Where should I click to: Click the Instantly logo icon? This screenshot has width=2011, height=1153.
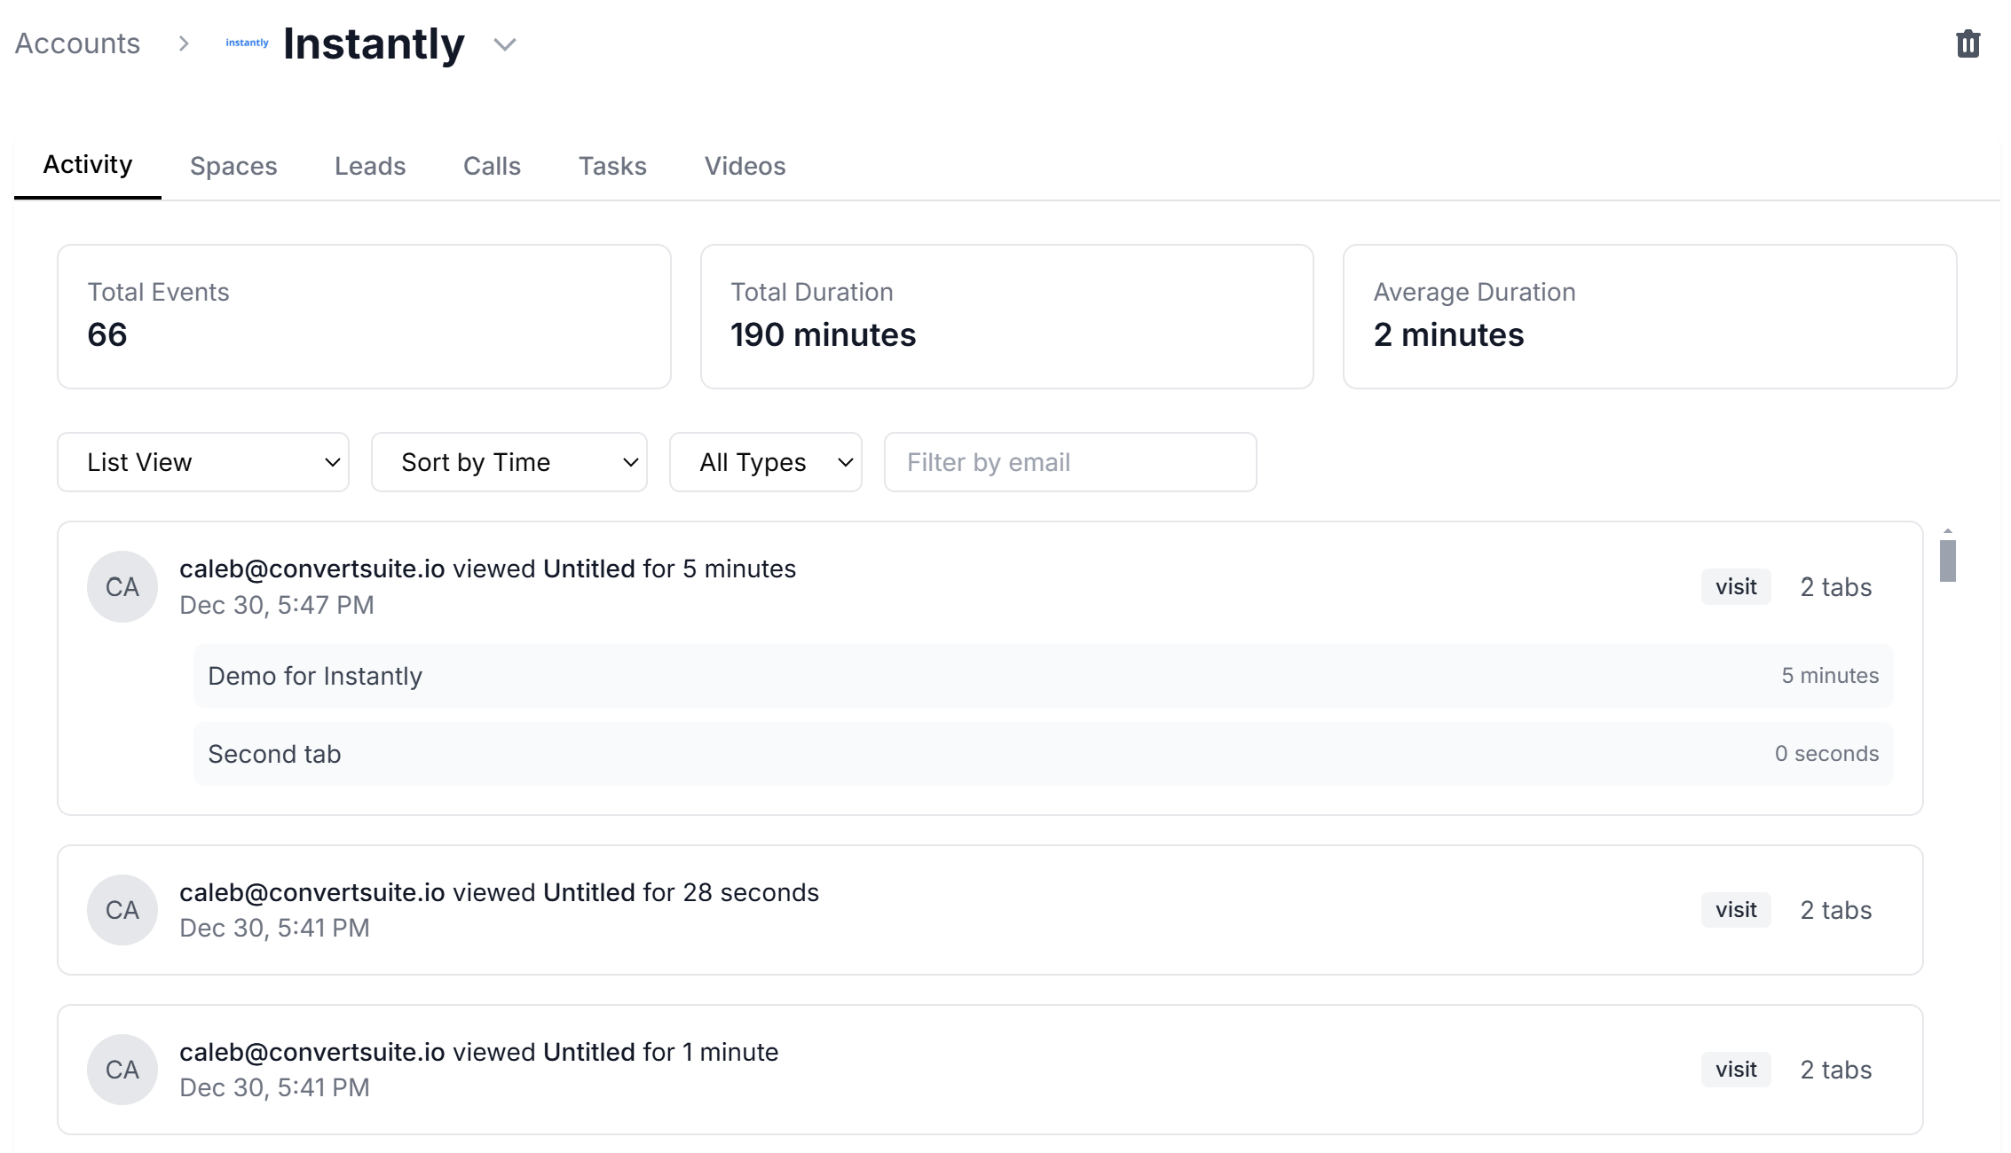(247, 43)
